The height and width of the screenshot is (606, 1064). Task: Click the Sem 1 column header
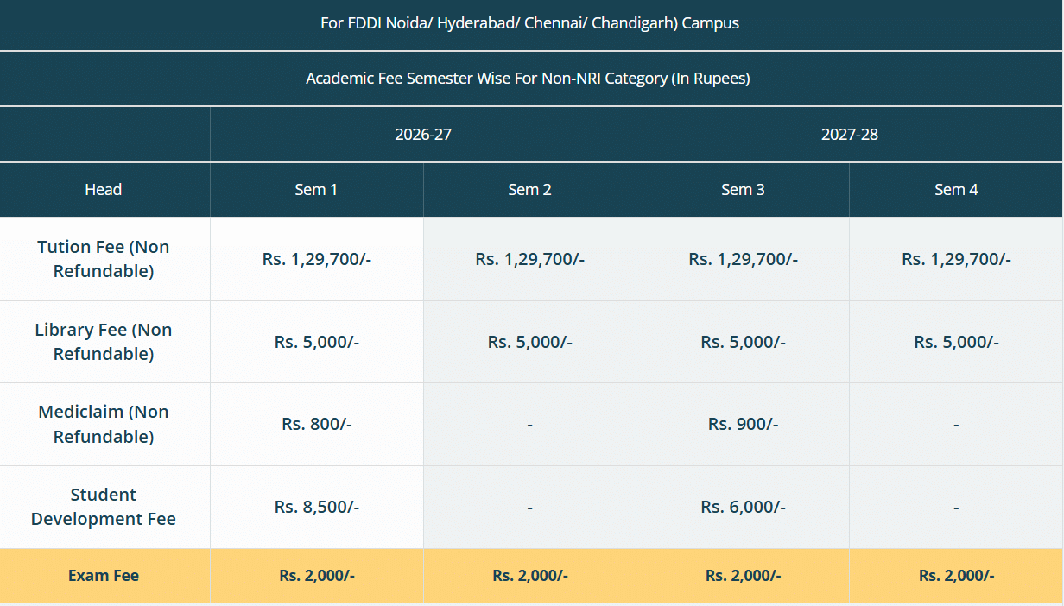tap(316, 190)
